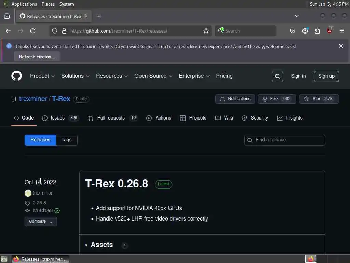Open Firefox hamburger application menu
Viewport: 350px width, 263px height.
pyautogui.click(x=342, y=31)
